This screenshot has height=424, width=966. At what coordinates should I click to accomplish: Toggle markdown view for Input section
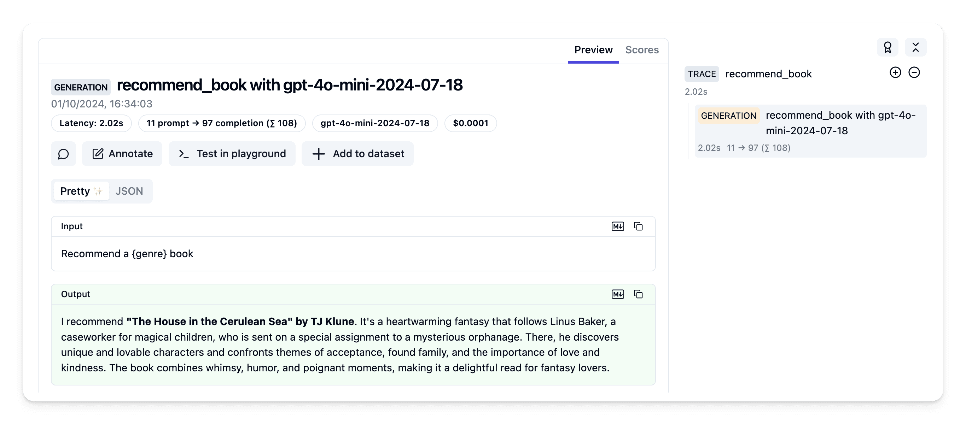pos(618,226)
